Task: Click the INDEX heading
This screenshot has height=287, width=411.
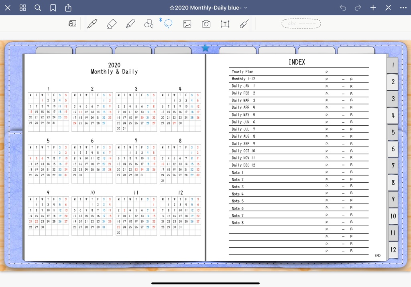Action: [x=297, y=62]
